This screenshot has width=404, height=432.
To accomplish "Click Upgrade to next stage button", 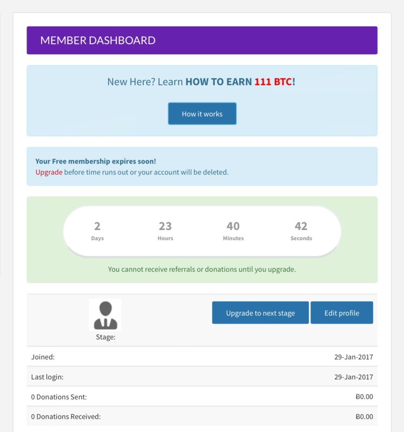I will pos(260,313).
